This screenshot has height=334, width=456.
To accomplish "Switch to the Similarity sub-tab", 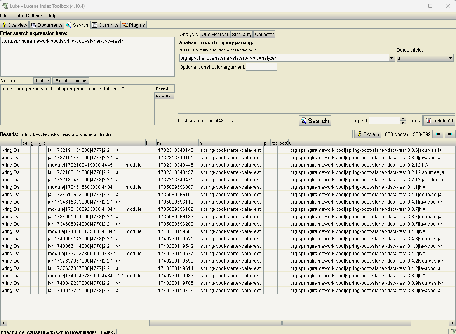I will [x=241, y=34].
